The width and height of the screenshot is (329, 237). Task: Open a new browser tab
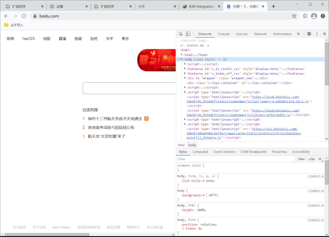click(273, 6)
